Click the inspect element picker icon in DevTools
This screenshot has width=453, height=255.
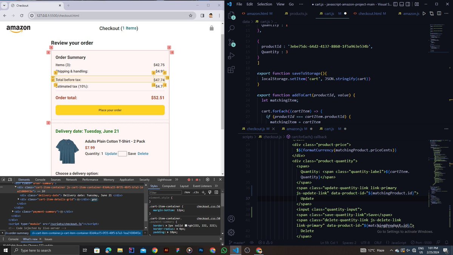point(4,180)
